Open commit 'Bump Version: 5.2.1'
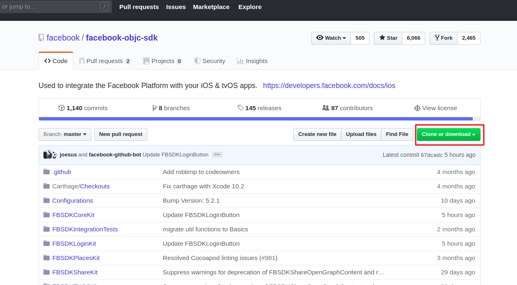Image resolution: width=517 pixels, height=285 pixels. (191, 201)
